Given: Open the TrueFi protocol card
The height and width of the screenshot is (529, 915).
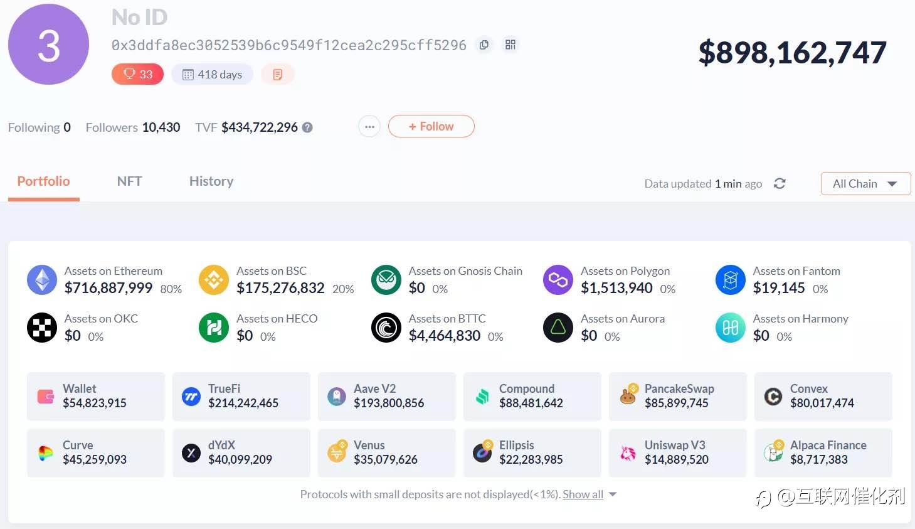Looking at the screenshot, I should (x=241, y=396).
